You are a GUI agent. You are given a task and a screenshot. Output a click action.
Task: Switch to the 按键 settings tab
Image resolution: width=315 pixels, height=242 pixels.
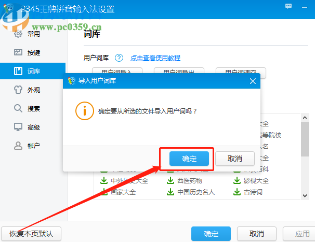[33, 52]
